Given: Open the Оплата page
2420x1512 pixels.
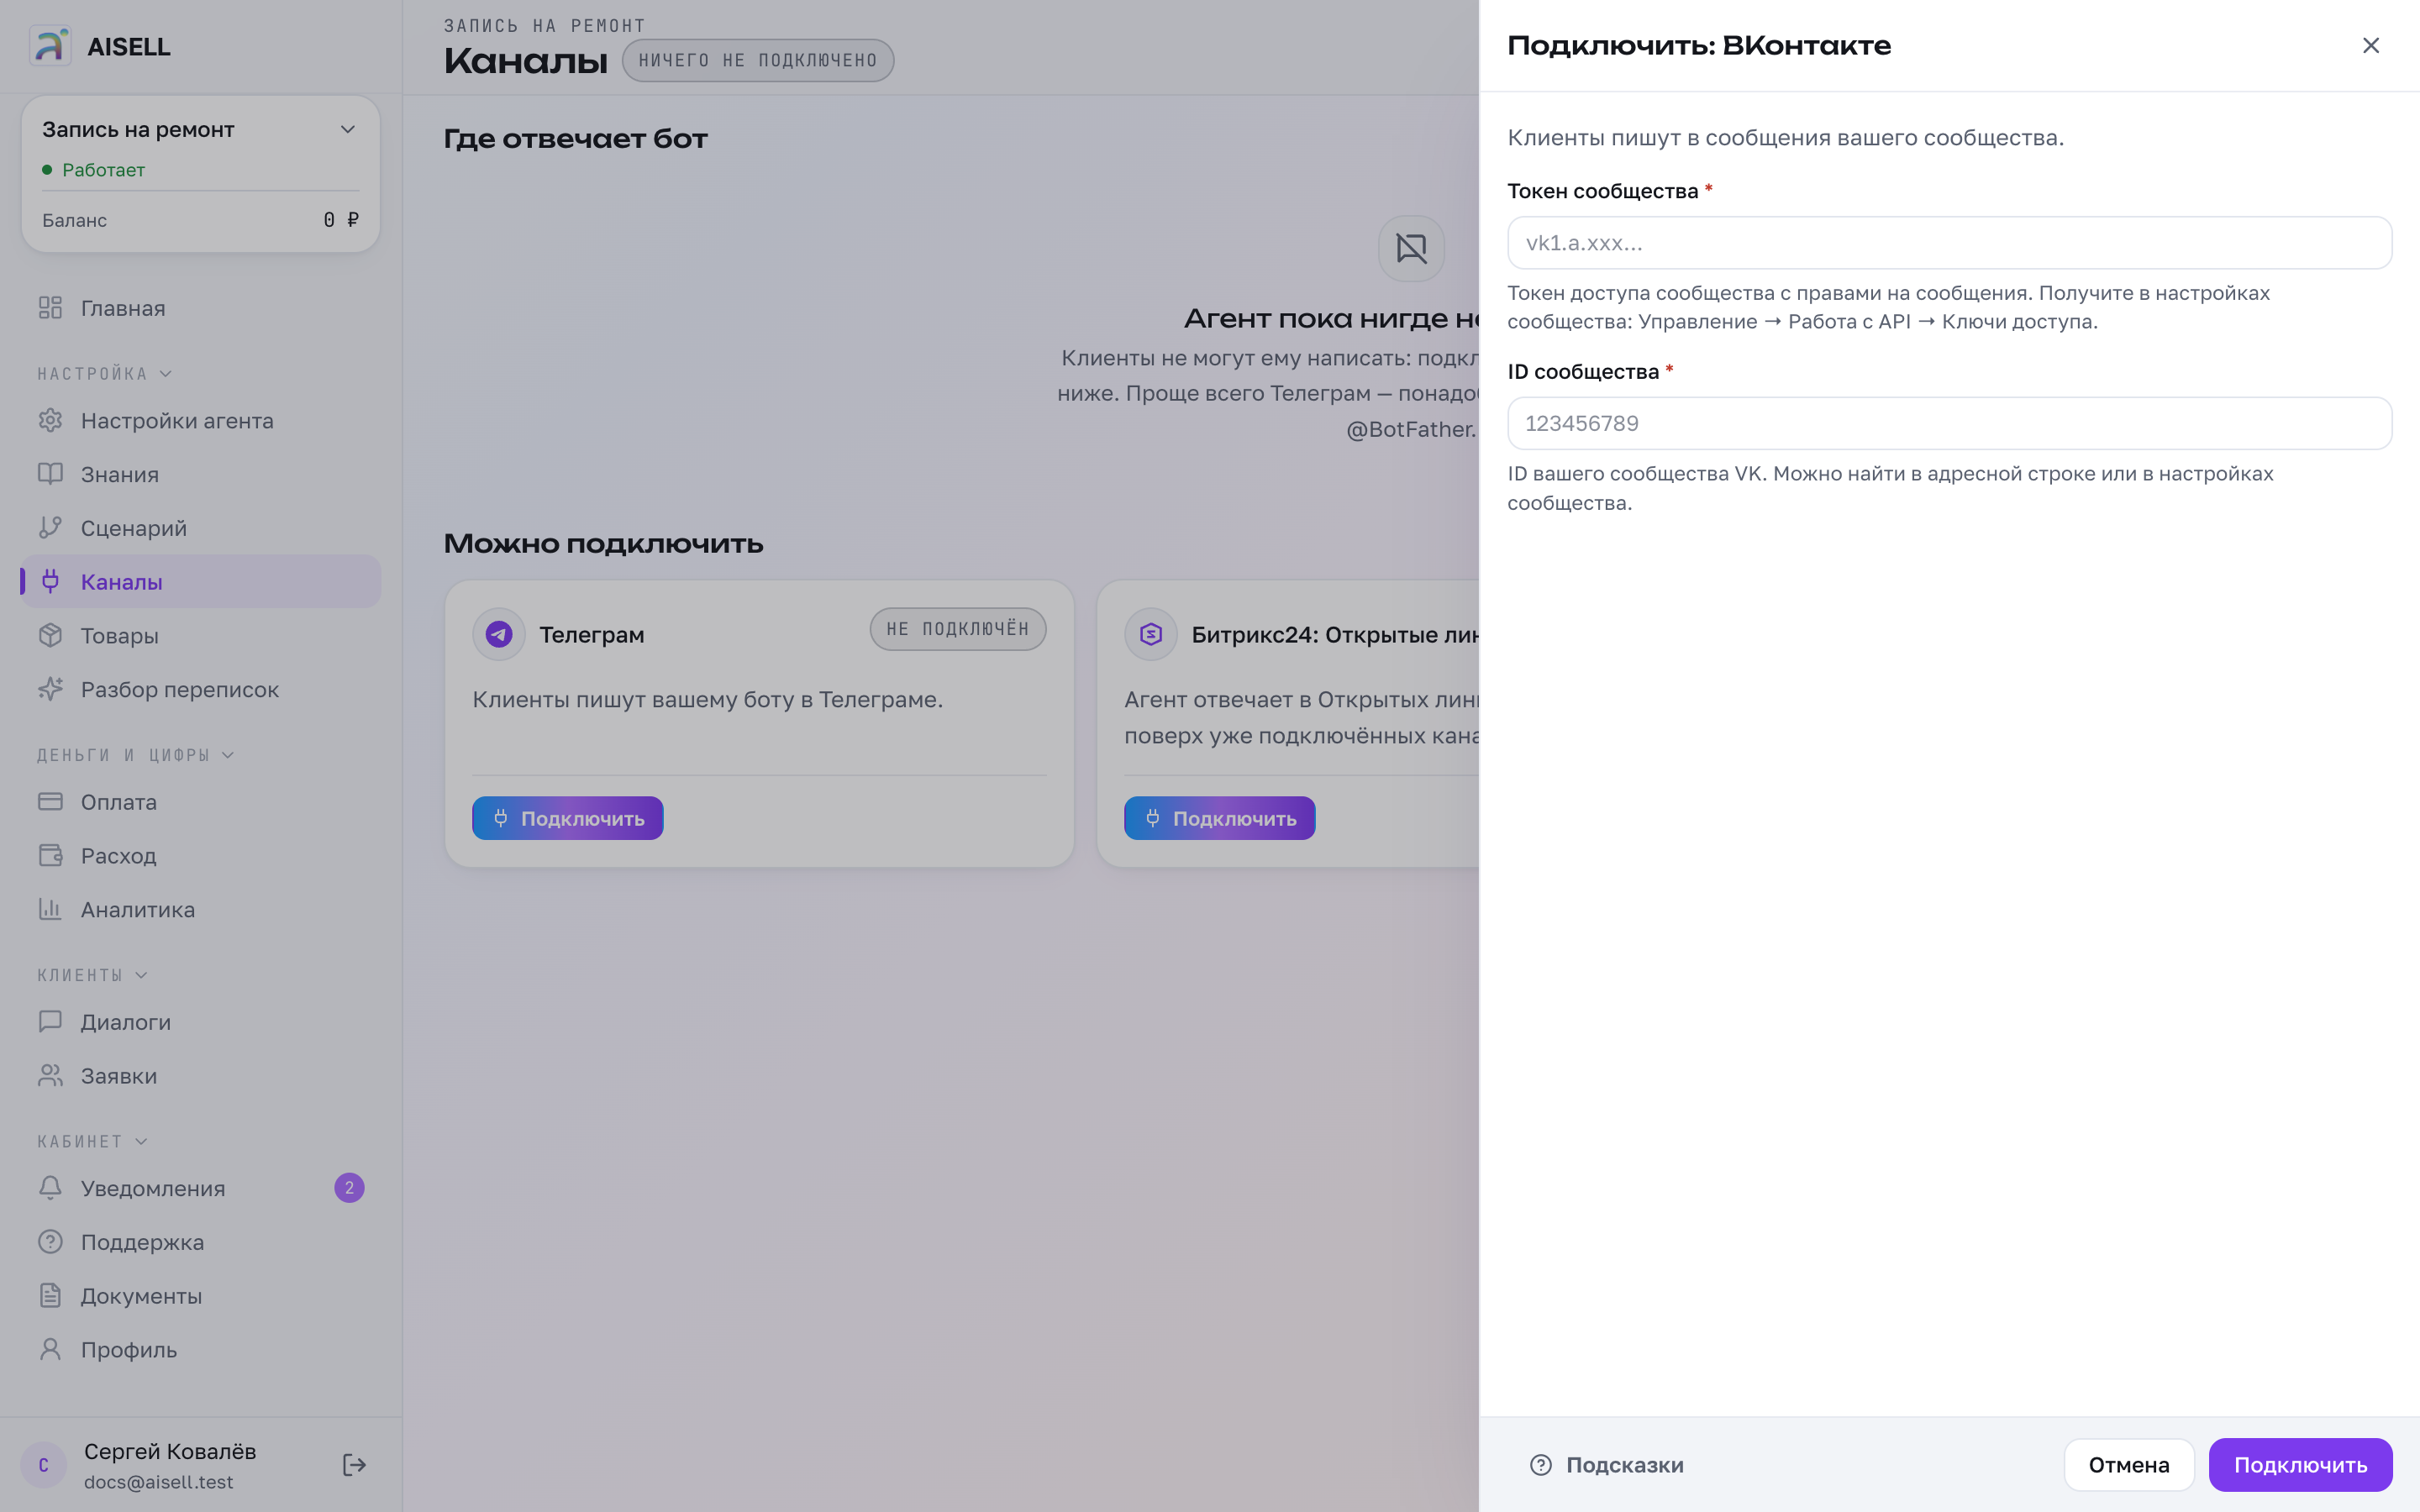Looking at the screenshot, I should [201, 802].
